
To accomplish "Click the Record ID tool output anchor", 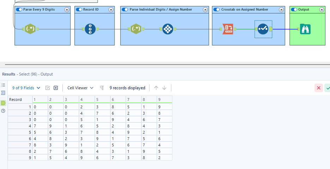I will 98,29.
